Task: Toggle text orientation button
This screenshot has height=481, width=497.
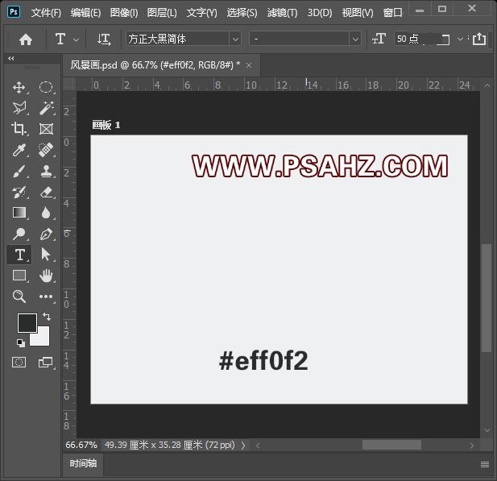Action: tap(104, 39)
